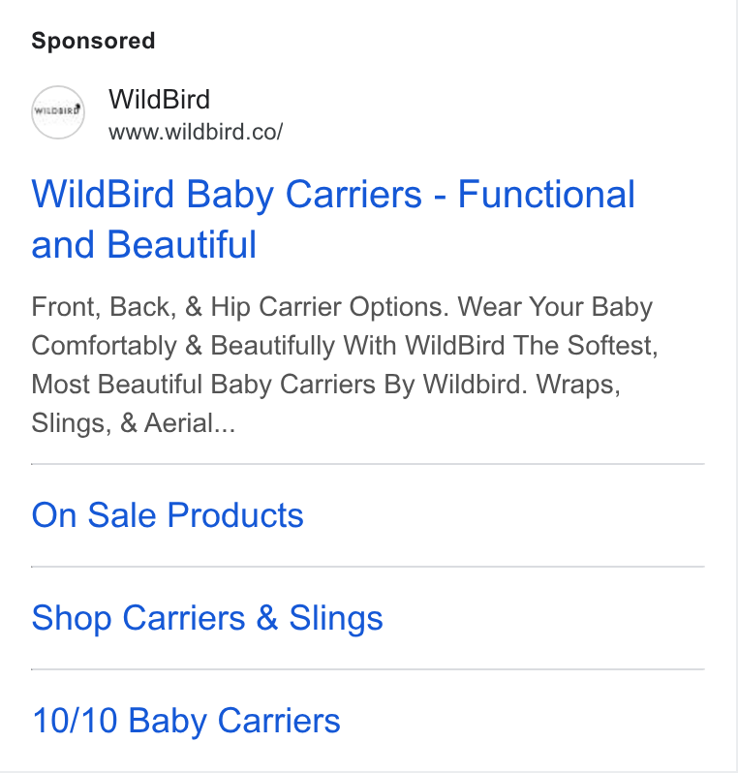Open the Shop Carriers & Slings sitelink

(207, 618)
